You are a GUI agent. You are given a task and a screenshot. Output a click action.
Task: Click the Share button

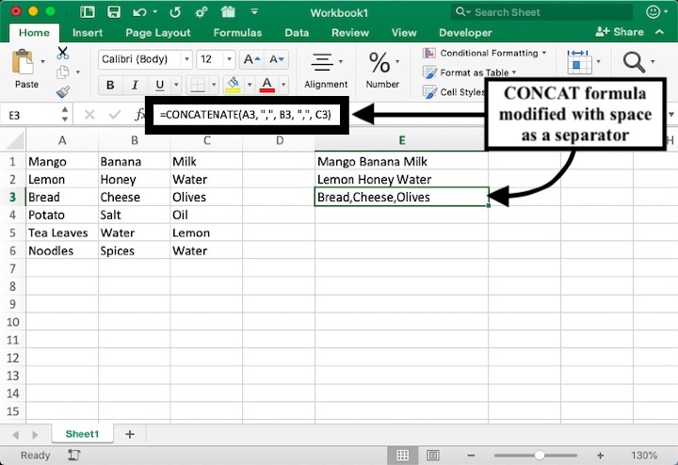pos(620,32)
